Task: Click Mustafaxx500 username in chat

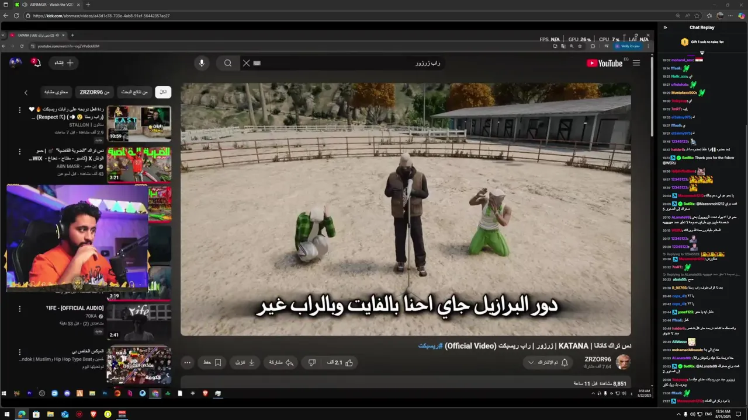Action: 684,93
